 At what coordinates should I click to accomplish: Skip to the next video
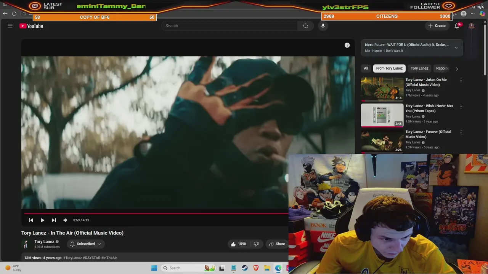54,220
